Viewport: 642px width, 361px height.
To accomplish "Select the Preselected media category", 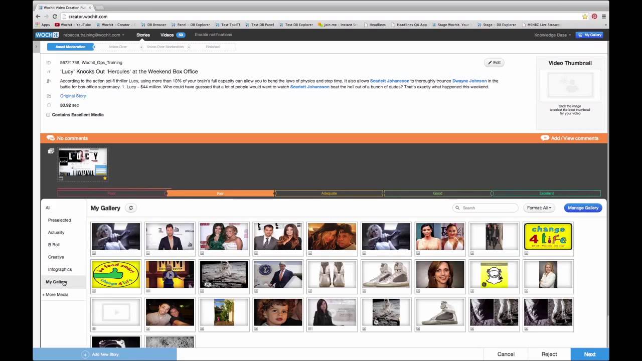I will 59,220.
